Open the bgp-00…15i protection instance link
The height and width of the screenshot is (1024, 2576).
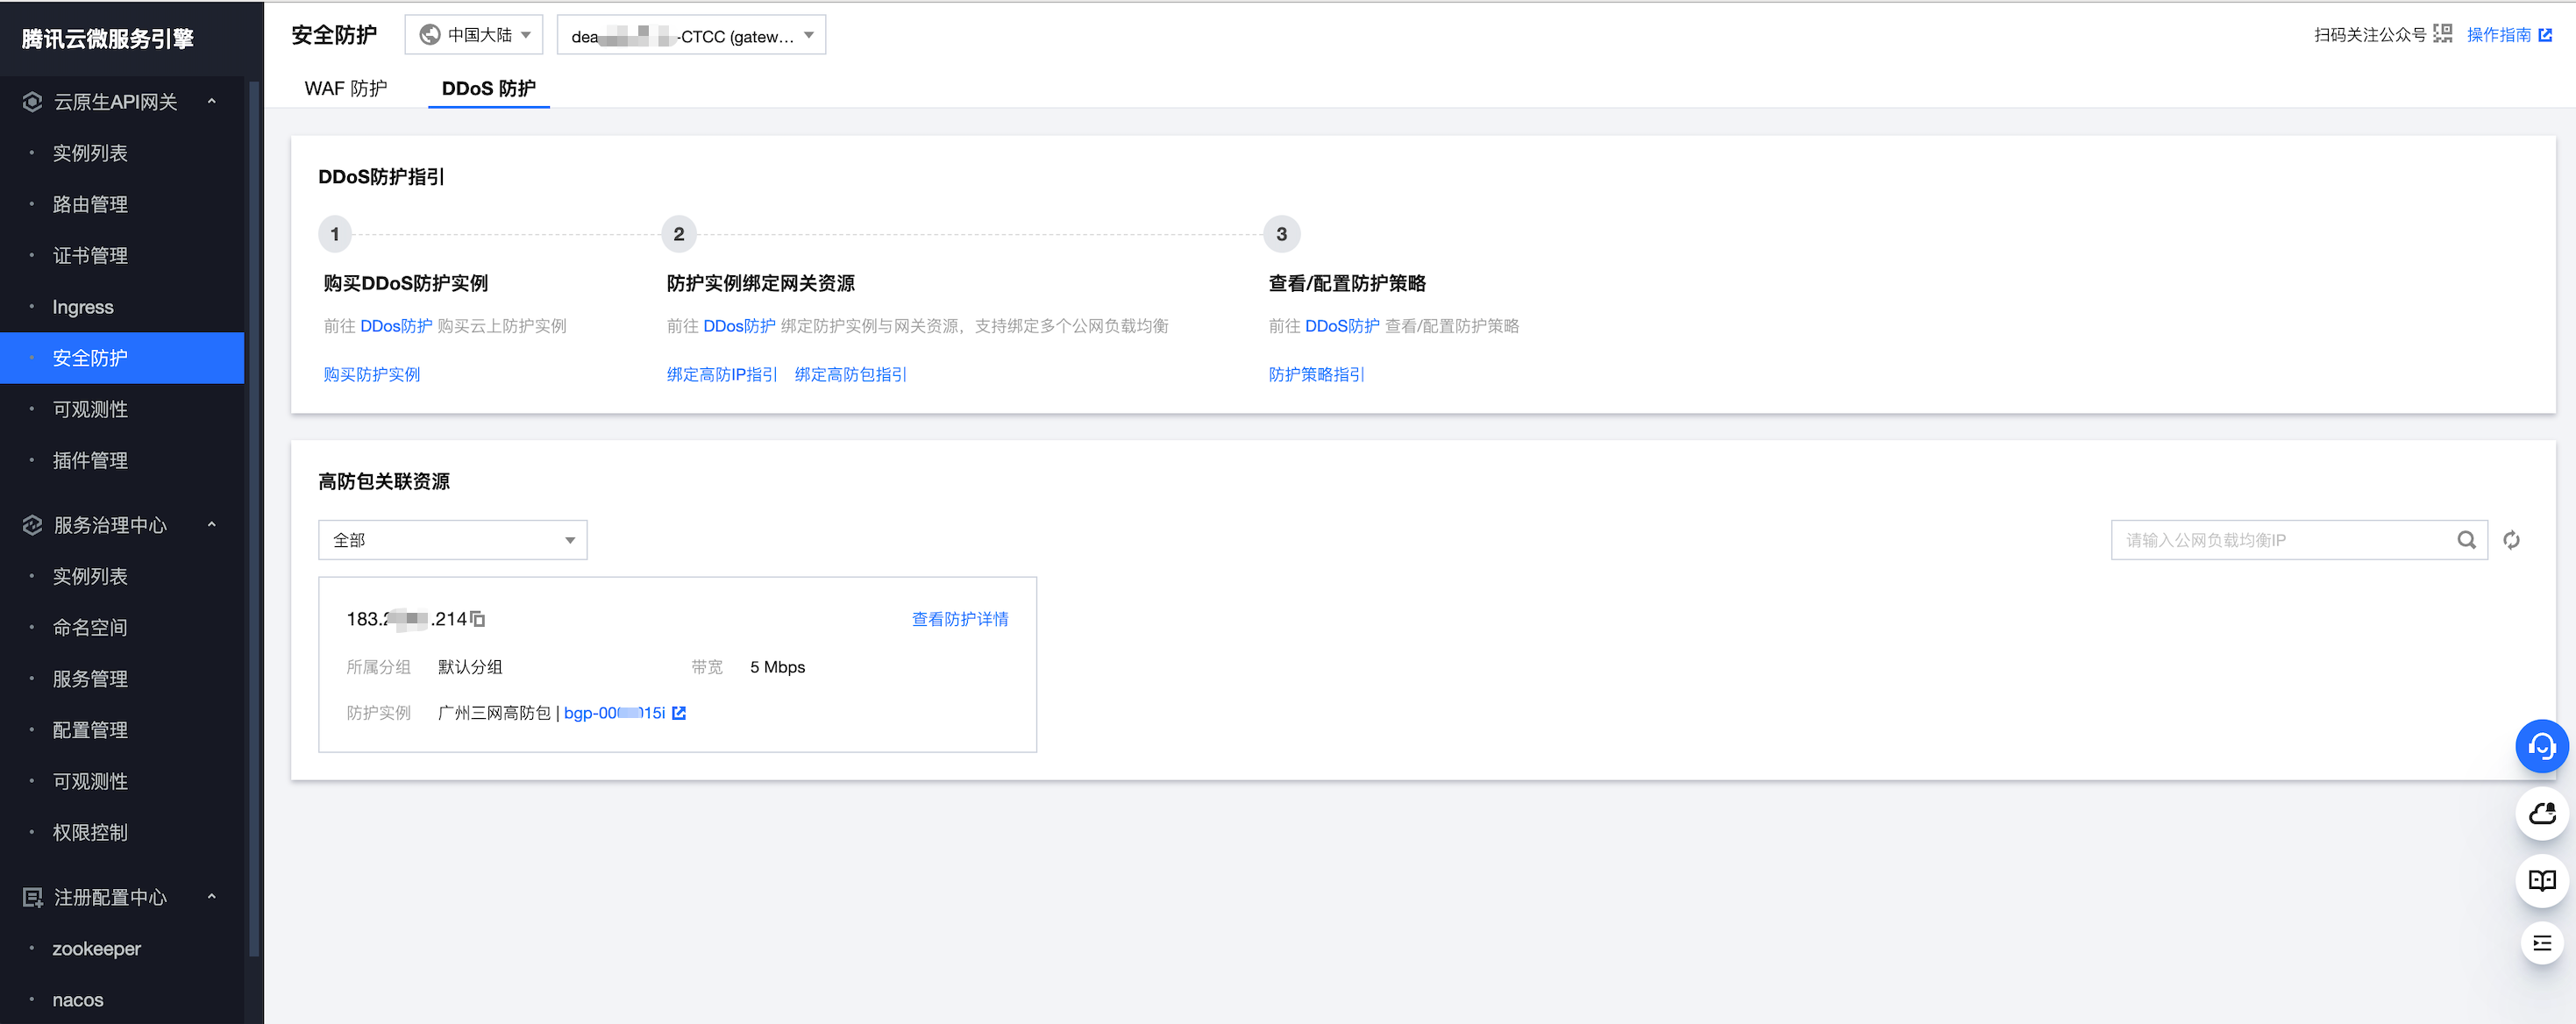point(614,713)
